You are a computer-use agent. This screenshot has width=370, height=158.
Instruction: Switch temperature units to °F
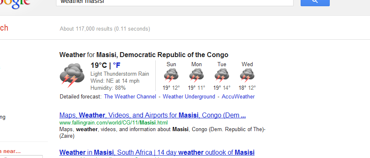117,65
